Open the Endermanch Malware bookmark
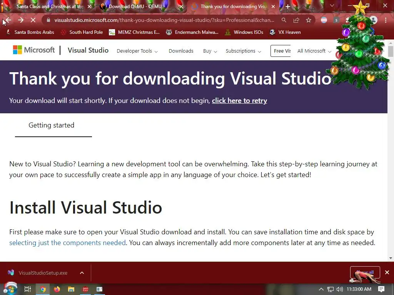Viewport: 394px width, 295px height. coord(192,32)
